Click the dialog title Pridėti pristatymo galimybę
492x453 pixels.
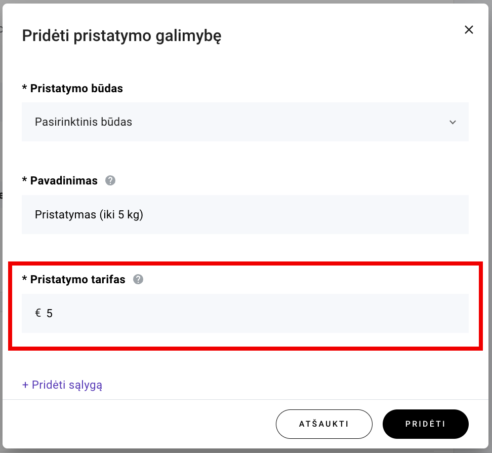point(121,35)
